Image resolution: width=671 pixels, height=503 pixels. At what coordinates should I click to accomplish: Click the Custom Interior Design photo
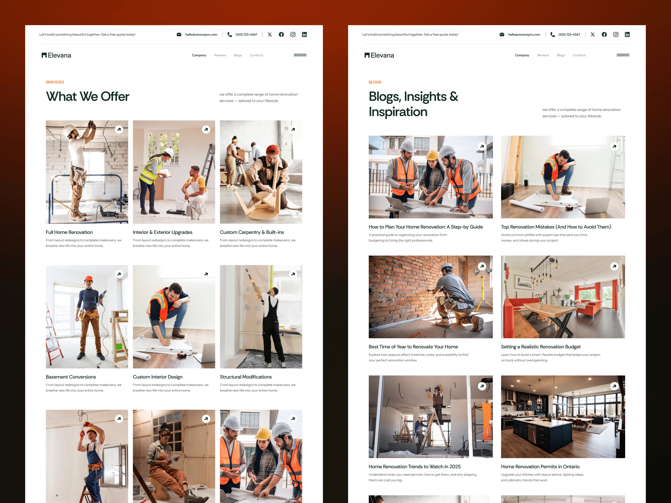[x=174, y=317]
